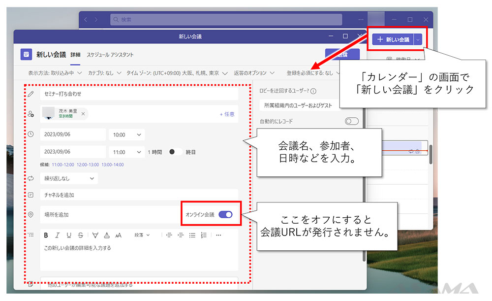This screenshot has width=492, height=301.
Task: Insert a numbered list
Action: tap(204, 235)
